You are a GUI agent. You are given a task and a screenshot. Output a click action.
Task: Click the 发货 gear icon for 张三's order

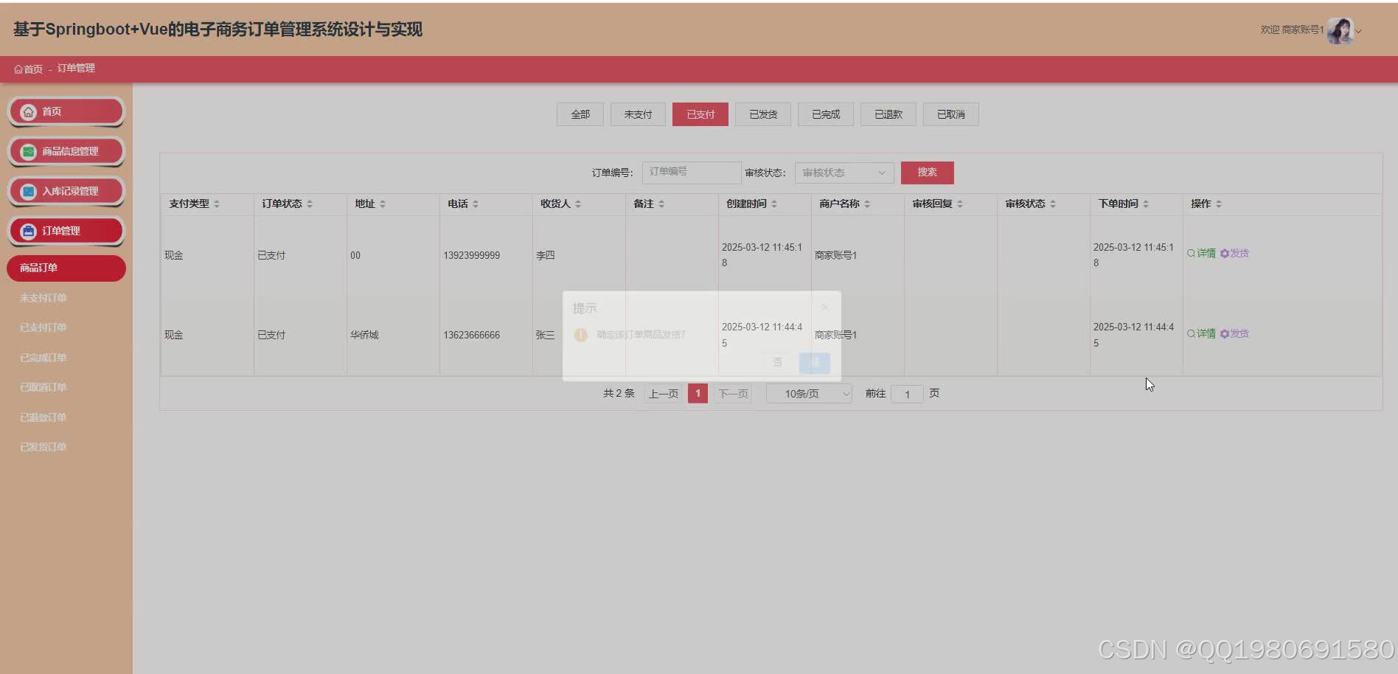pyautogui.click(x=1225, y=333)
